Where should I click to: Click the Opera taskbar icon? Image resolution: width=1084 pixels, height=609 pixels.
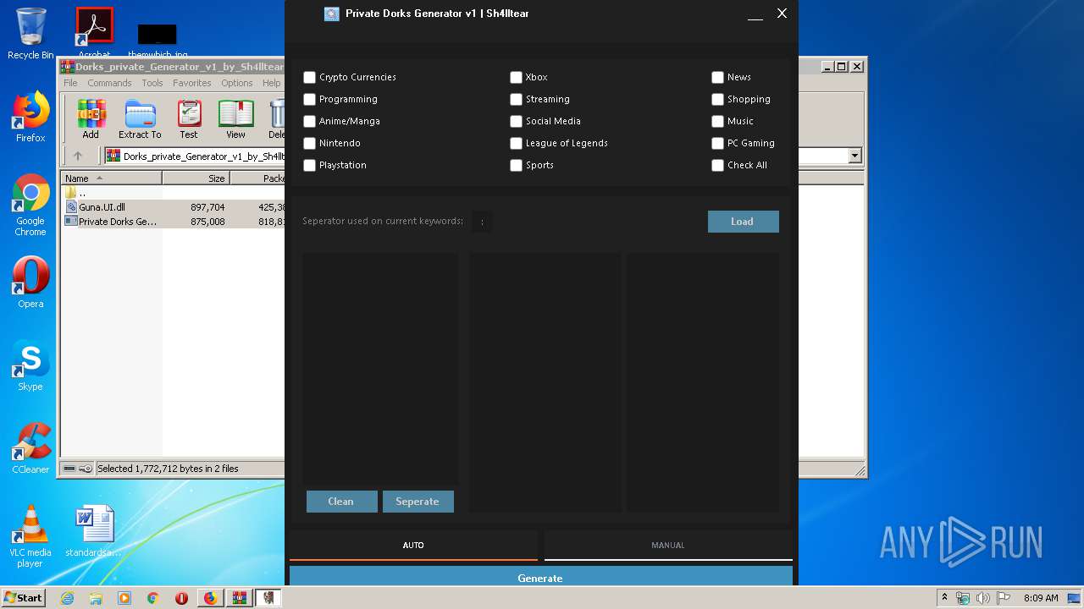point(181,598)
